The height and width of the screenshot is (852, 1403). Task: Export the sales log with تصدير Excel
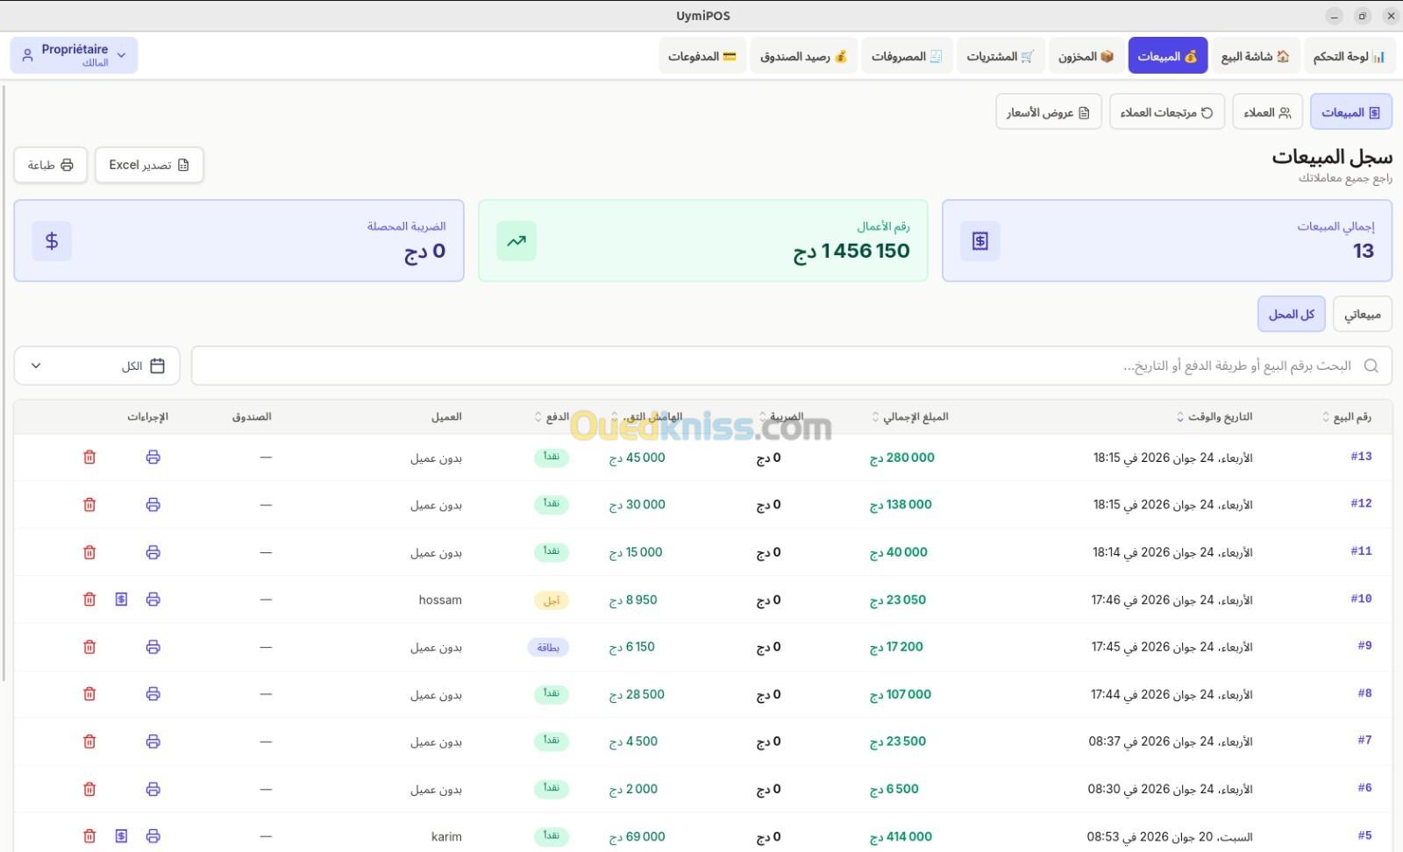[x=149, y=165]
